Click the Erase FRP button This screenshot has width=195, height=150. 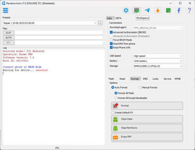147,137
